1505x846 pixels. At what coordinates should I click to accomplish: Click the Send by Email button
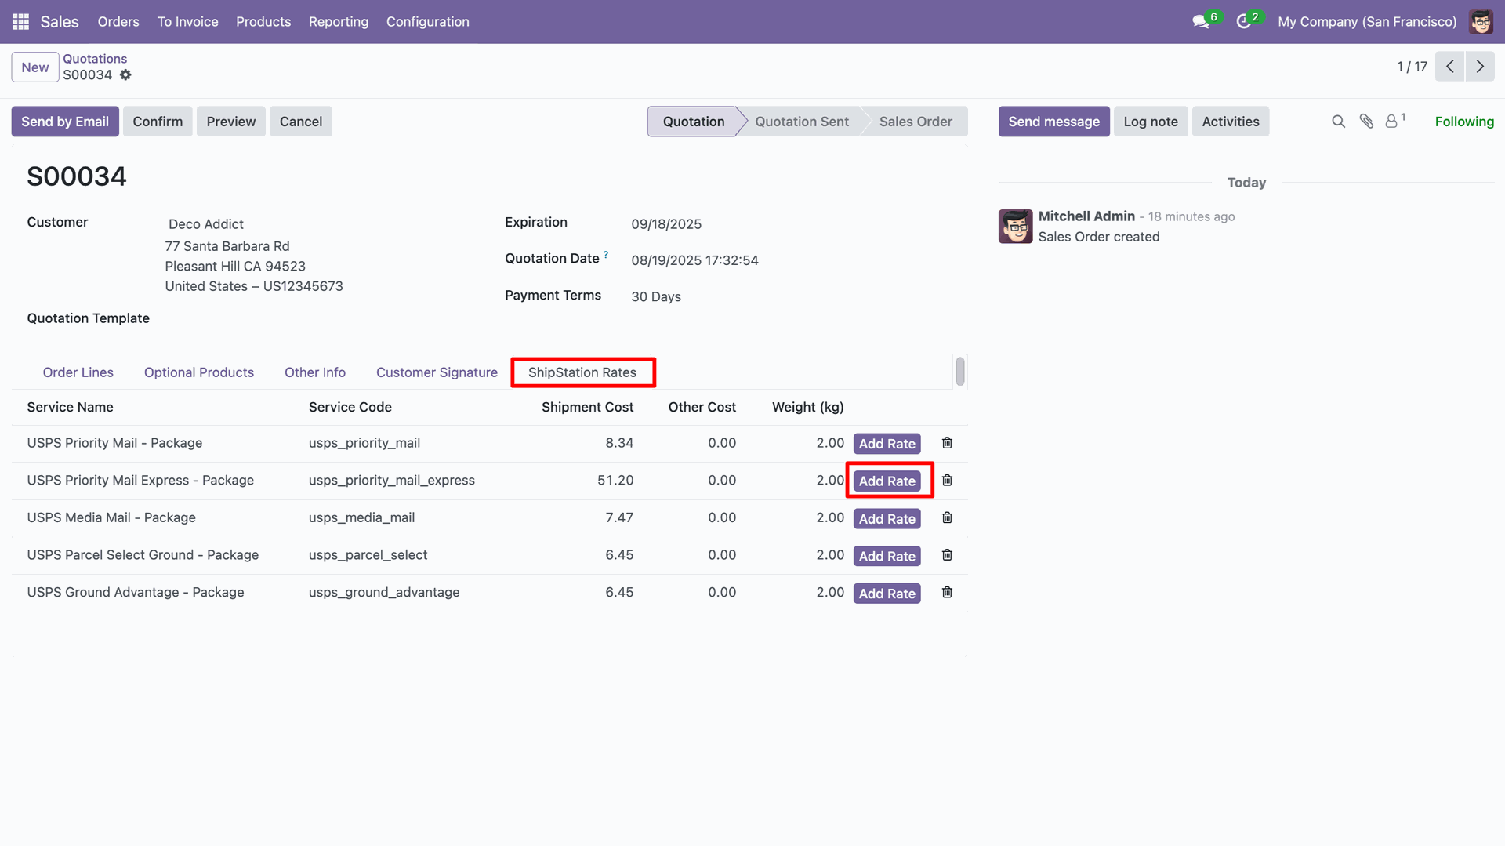point(65,122)
